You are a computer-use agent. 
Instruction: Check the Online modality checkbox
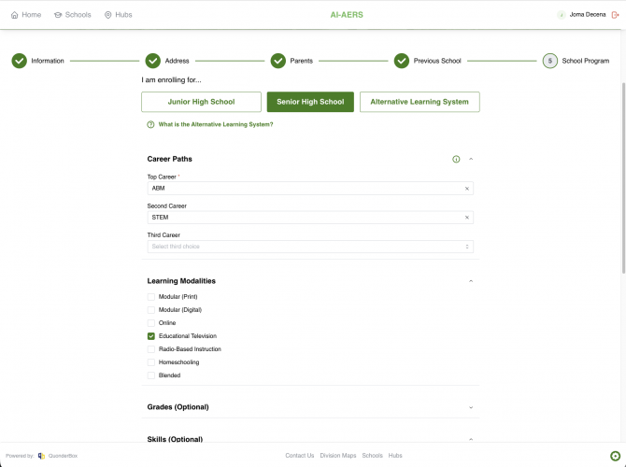[151, 323]
